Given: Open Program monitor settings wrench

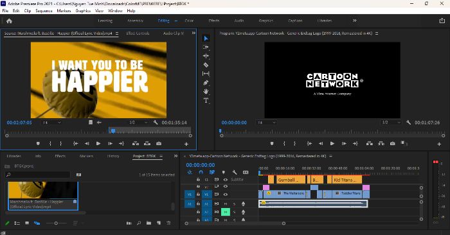Looking at the screenshot, I should pos(408,123).
